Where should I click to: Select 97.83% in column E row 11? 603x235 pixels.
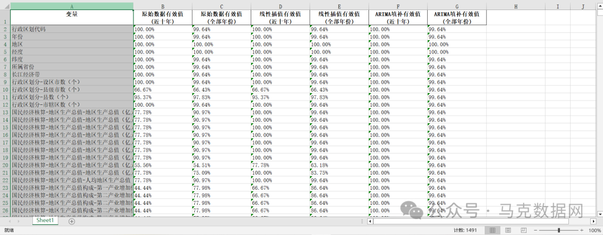pyautogui.click(x=339, y=97)
